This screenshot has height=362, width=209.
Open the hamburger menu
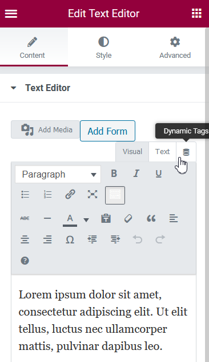coord(11,14)
